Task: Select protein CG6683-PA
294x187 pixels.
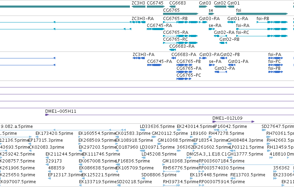Action: [184, 55]
